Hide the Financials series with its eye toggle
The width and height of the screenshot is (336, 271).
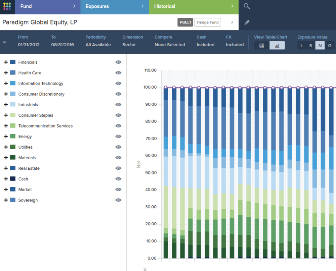[x=118, y=62]
